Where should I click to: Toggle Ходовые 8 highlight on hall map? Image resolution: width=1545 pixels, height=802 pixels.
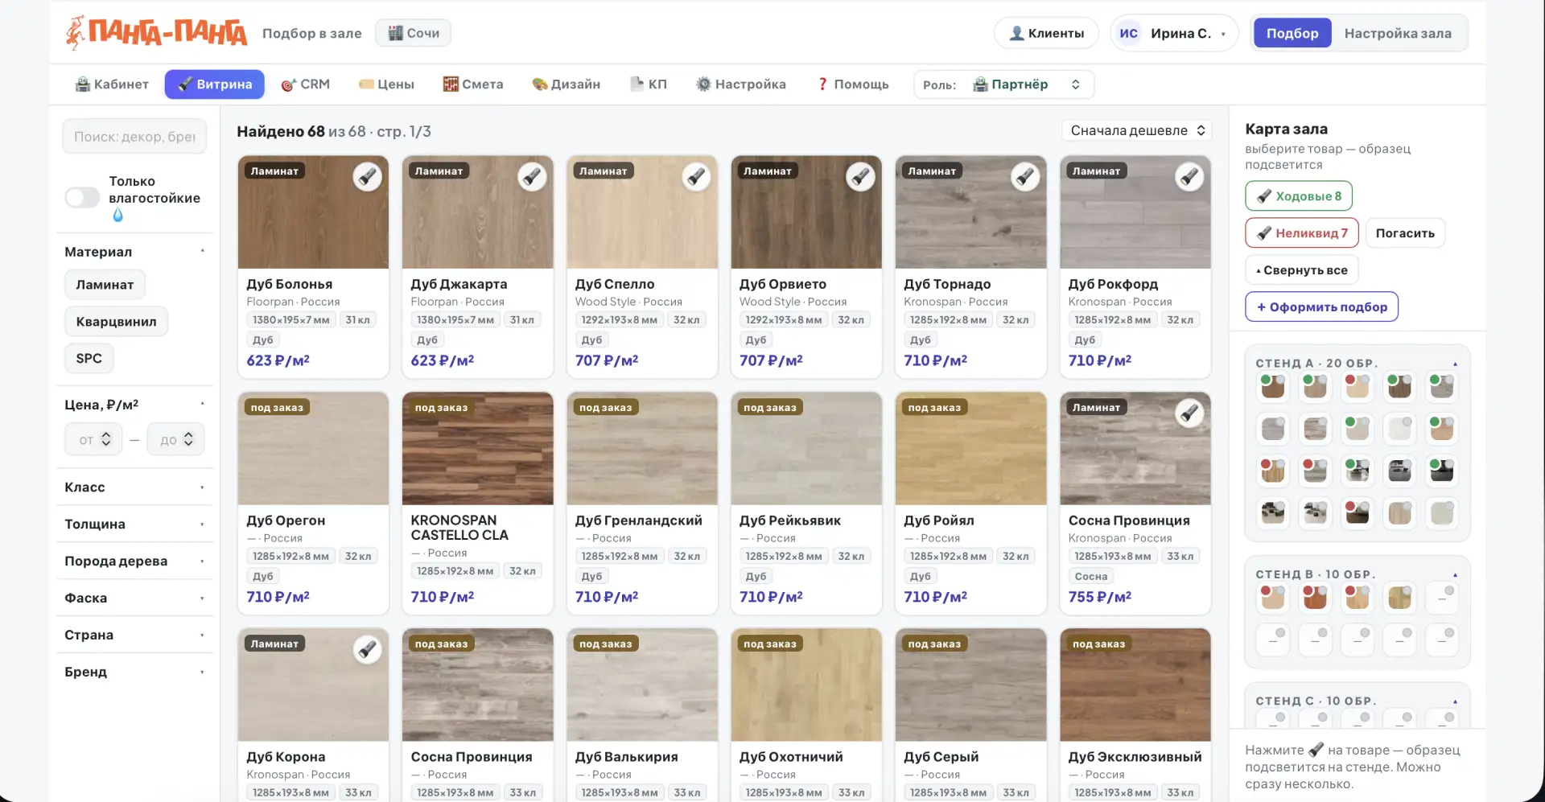1299,196
